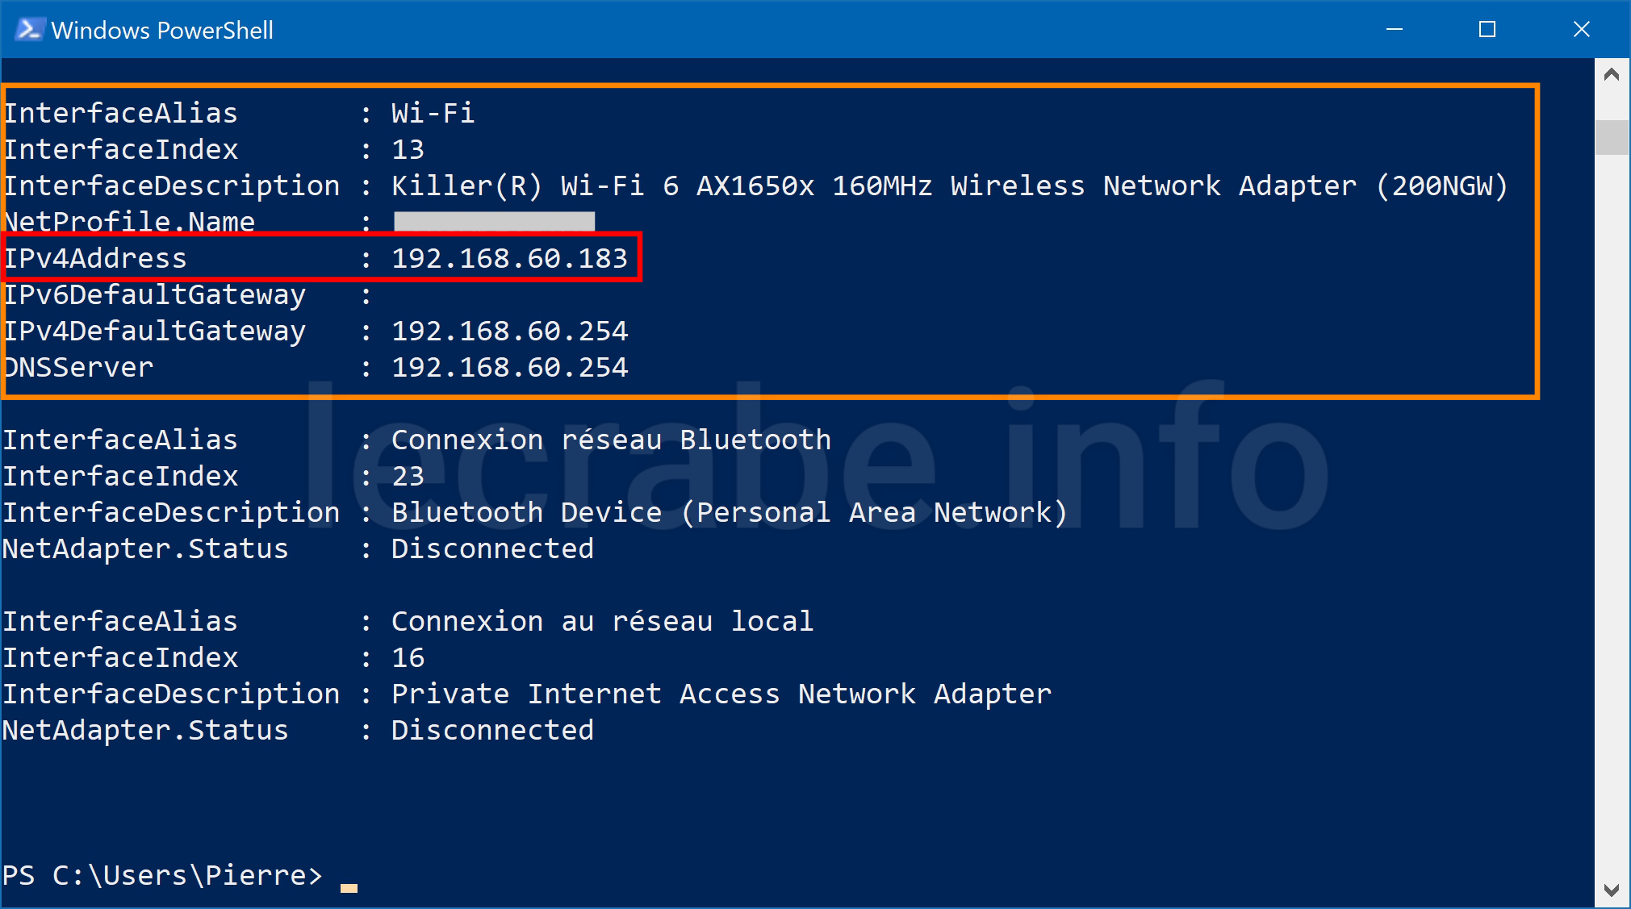Click the blinking cursor at the prompt
The width and height of the screenshot is (1631, 909).
pos(349,888)
